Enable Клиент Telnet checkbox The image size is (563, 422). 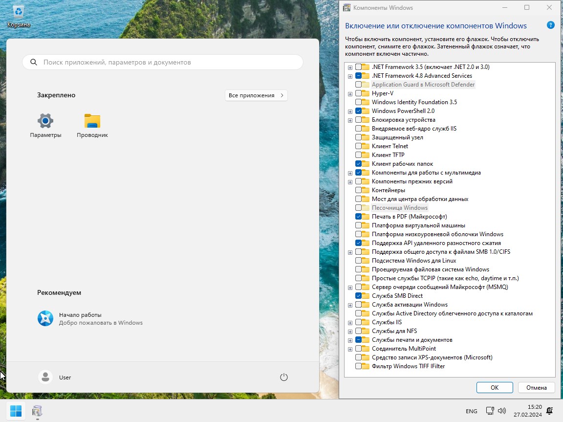click(358, 146)
